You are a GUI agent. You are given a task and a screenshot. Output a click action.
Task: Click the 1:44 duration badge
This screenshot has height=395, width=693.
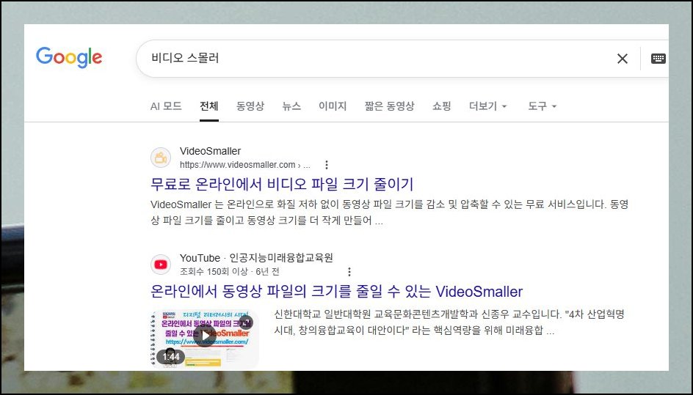point(170,357)
